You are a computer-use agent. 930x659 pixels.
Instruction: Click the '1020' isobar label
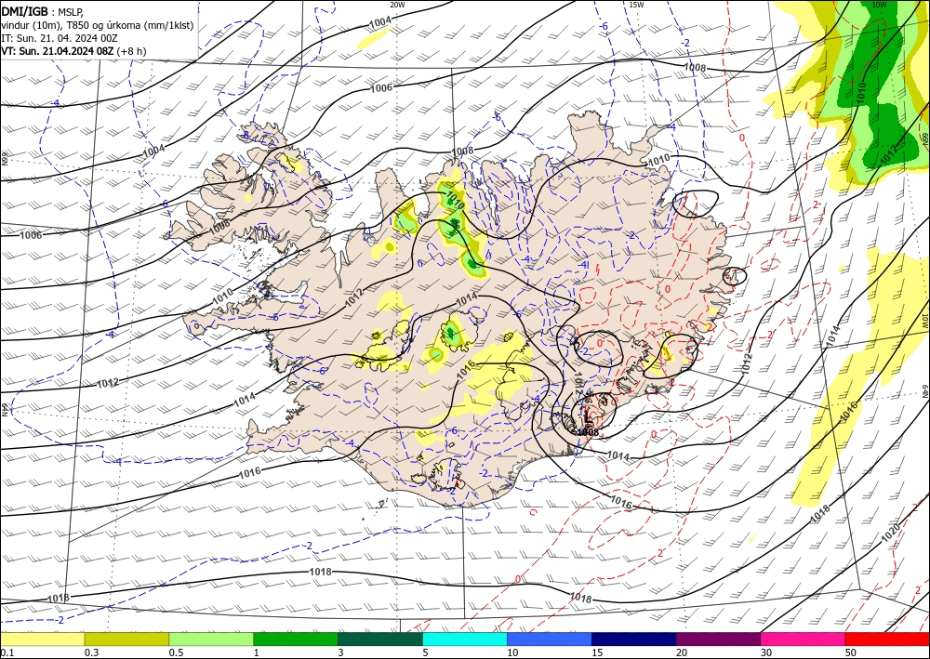pyautogui.click(x=890, y=531)
